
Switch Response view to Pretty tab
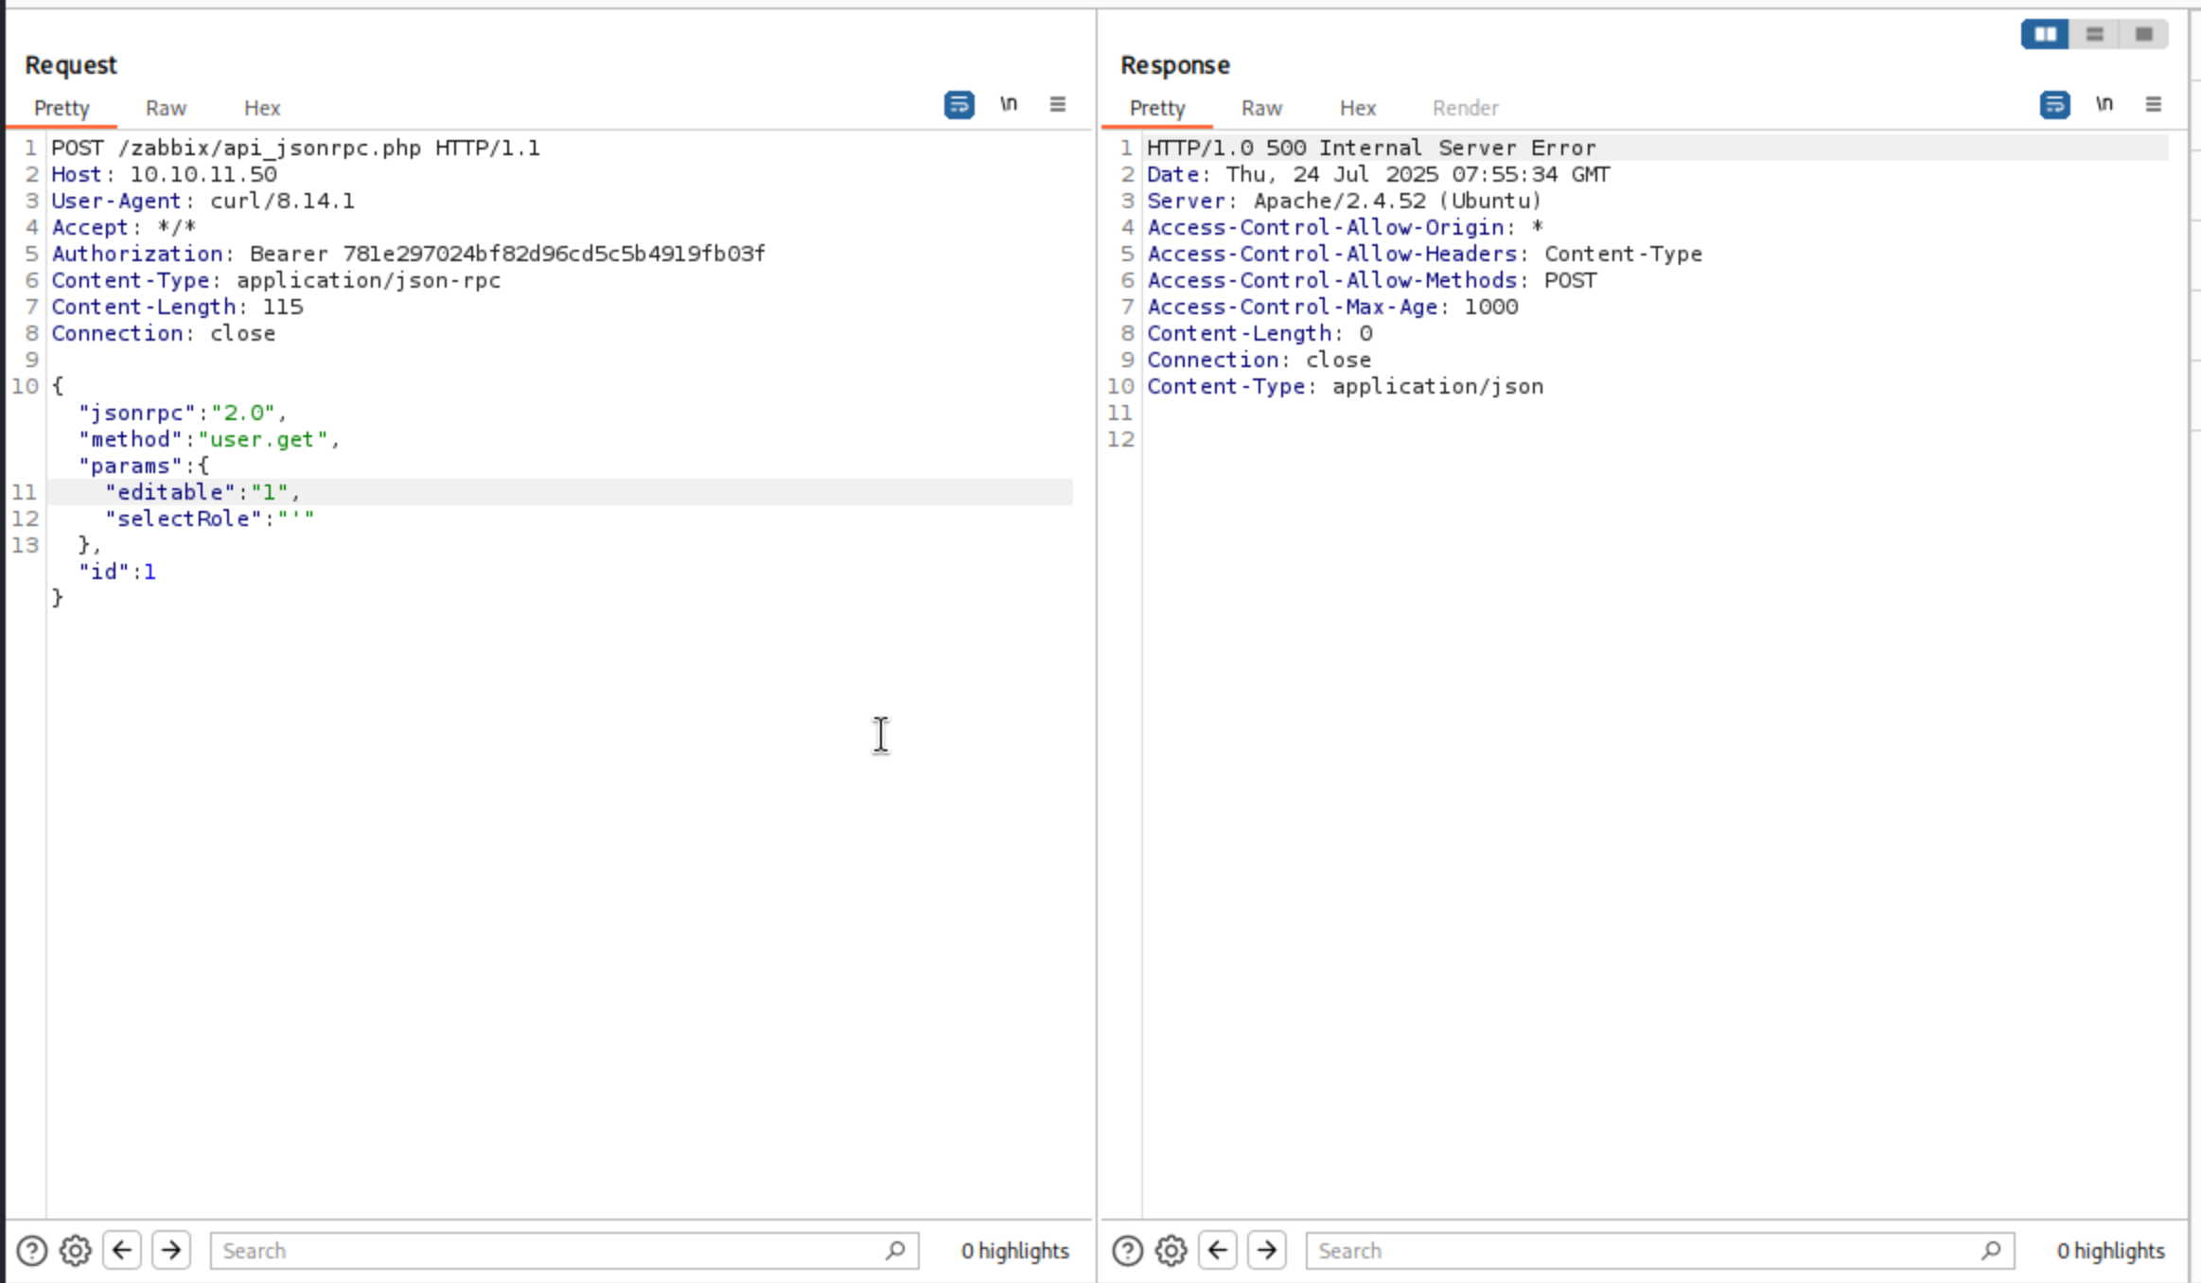[x=1157, y=108]
